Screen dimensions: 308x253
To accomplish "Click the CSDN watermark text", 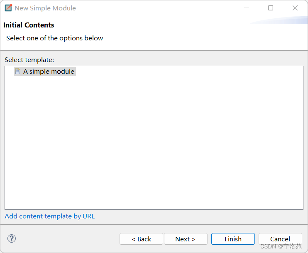I will point(281,246).
